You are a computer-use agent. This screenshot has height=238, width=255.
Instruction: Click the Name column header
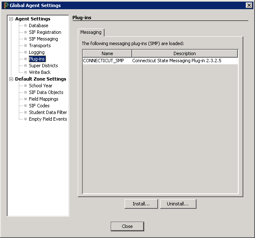click(107, 53)
